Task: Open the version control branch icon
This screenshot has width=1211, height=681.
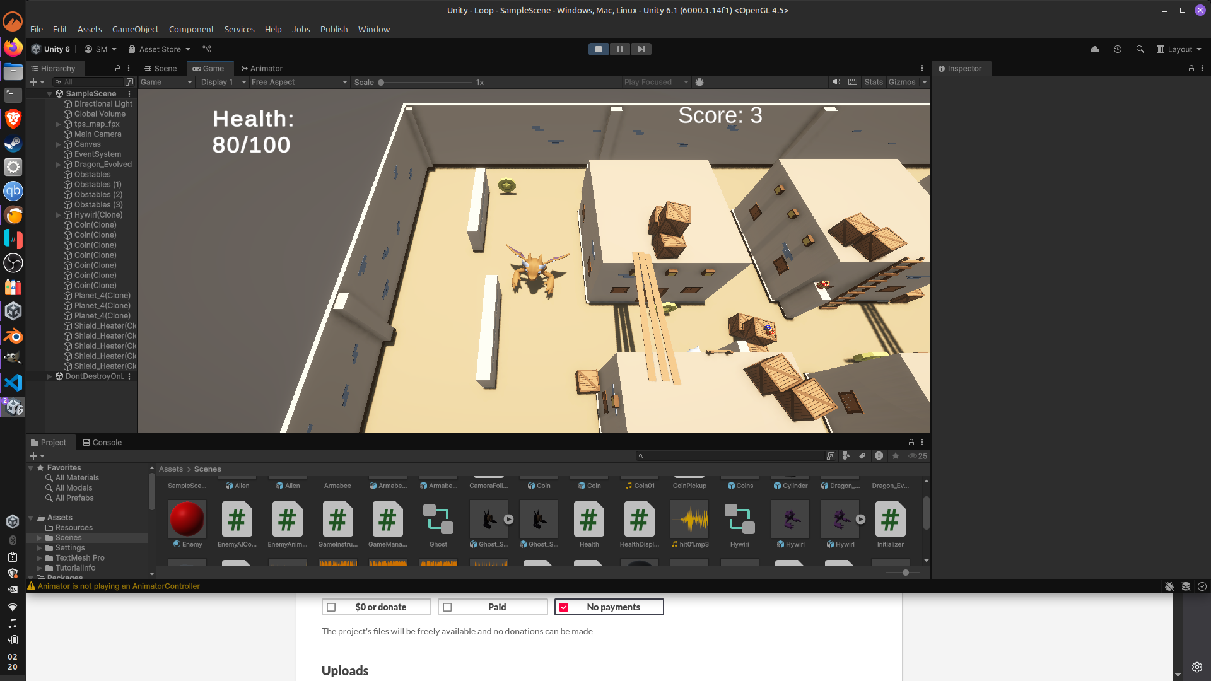Action: point(207,49)
